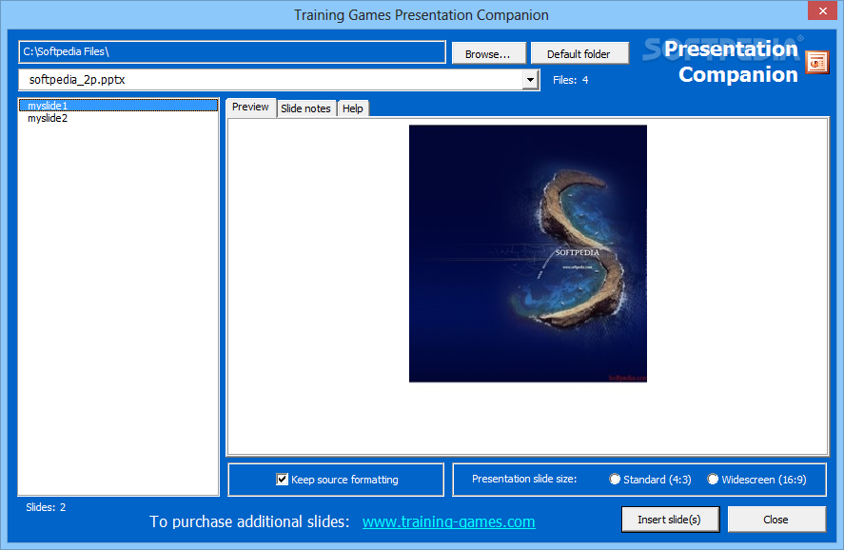
Task: Click the Softpedia slide preview image
Action: [527, 253]
